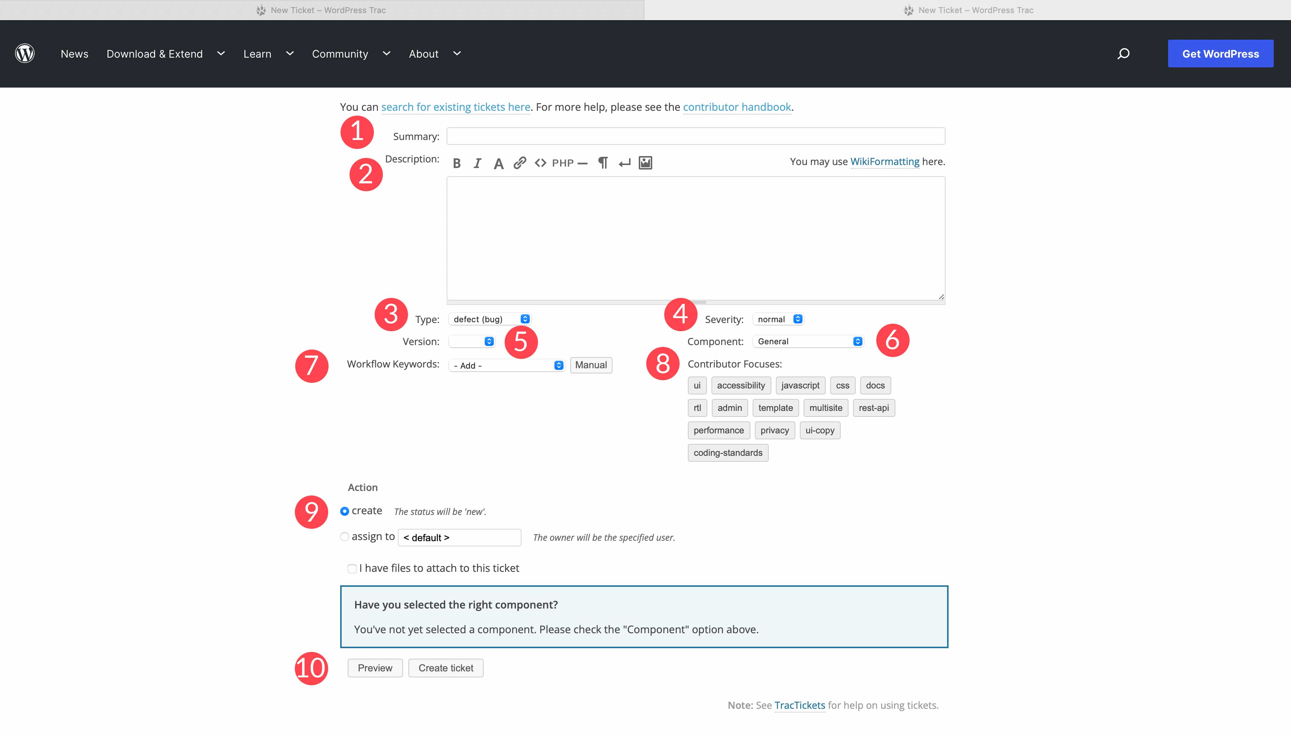The height and width of the screenshot is (735, 1291).
Task: Click the PHP syntax formatting icon
Action: coord(562,163)
